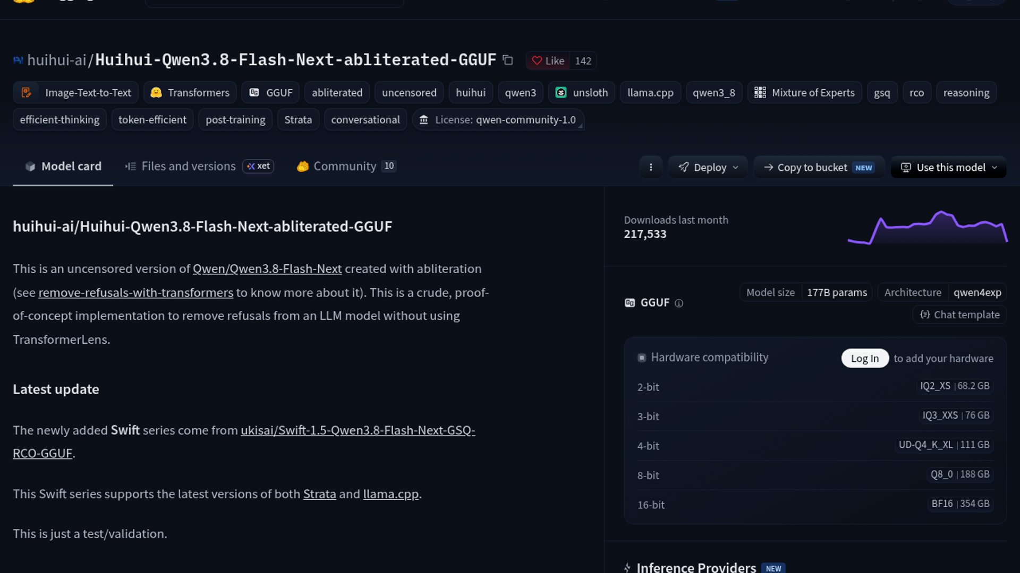1020x573 pixels.
Task: Click the xet badge on Files tab
Action: [258, 167]
